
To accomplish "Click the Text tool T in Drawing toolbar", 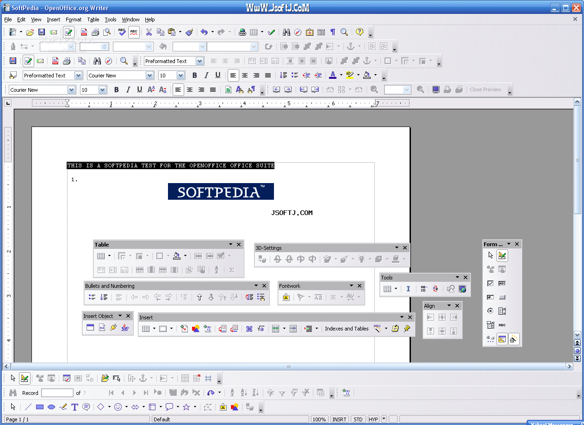I will tap(75, 407).
